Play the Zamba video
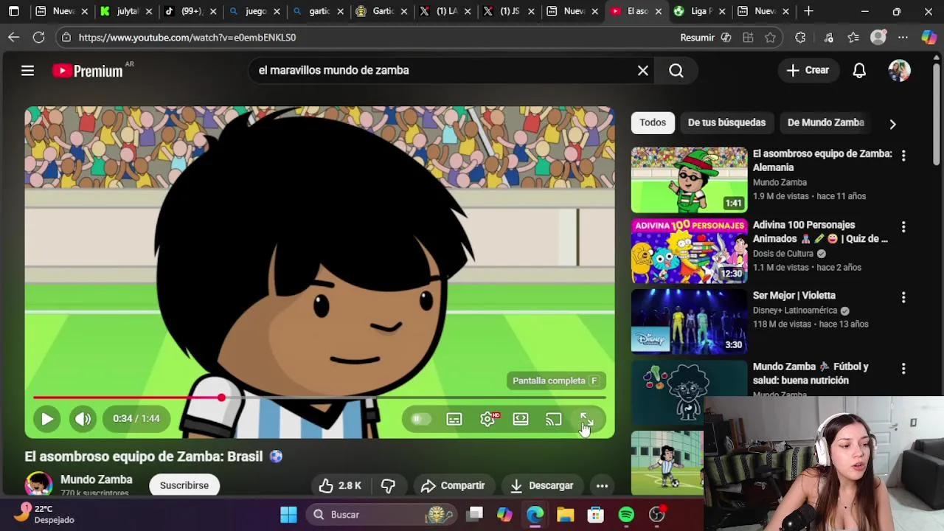Viewport: 944px width, 531px height. [46, 419]
